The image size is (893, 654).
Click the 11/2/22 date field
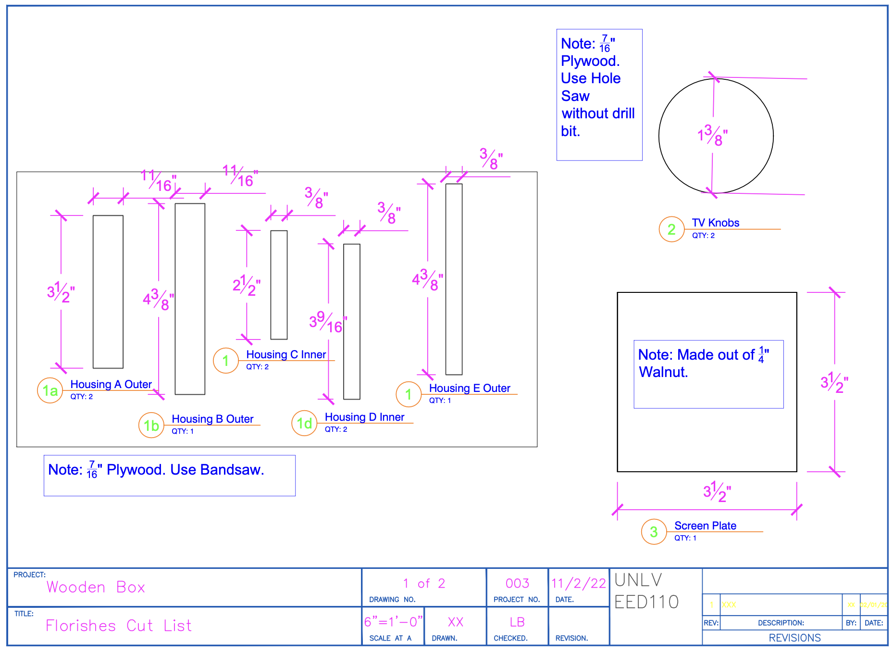[x=579, y=583]
